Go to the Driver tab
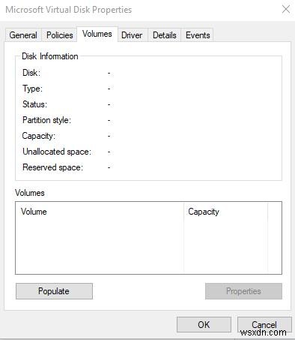The image size is (295, 340). [x=132, y=35]
